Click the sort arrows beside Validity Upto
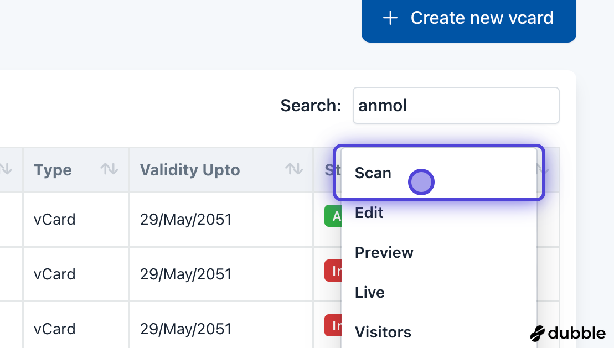Viewport: 614px width, 348px height. click(x=293, y=170)
